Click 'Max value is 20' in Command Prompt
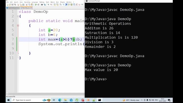Screen dimensions: 183x103 click(101, 70)
